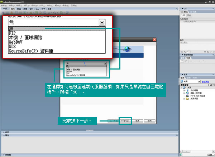Toggle the 目前 mode button in CSS panel
Viewport: 215px width, 157px height.
tap(189, 15)
